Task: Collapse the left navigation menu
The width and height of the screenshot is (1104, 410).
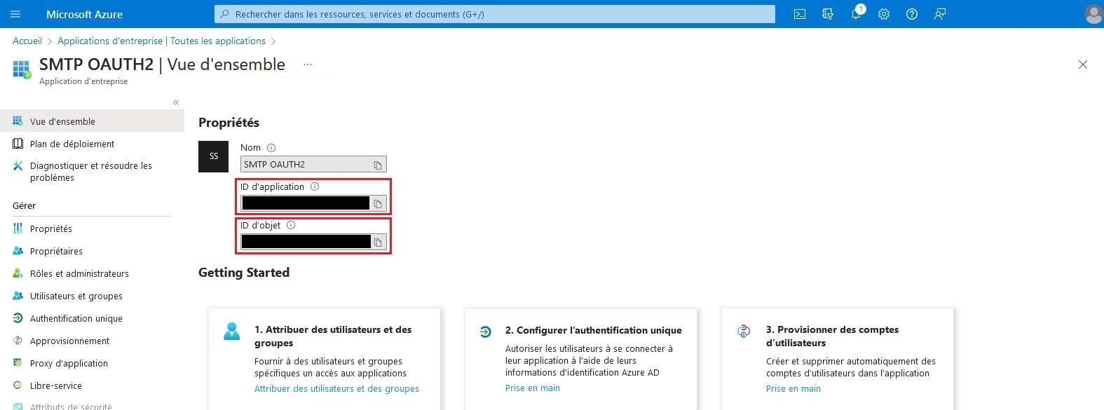Action: [176, 102]
